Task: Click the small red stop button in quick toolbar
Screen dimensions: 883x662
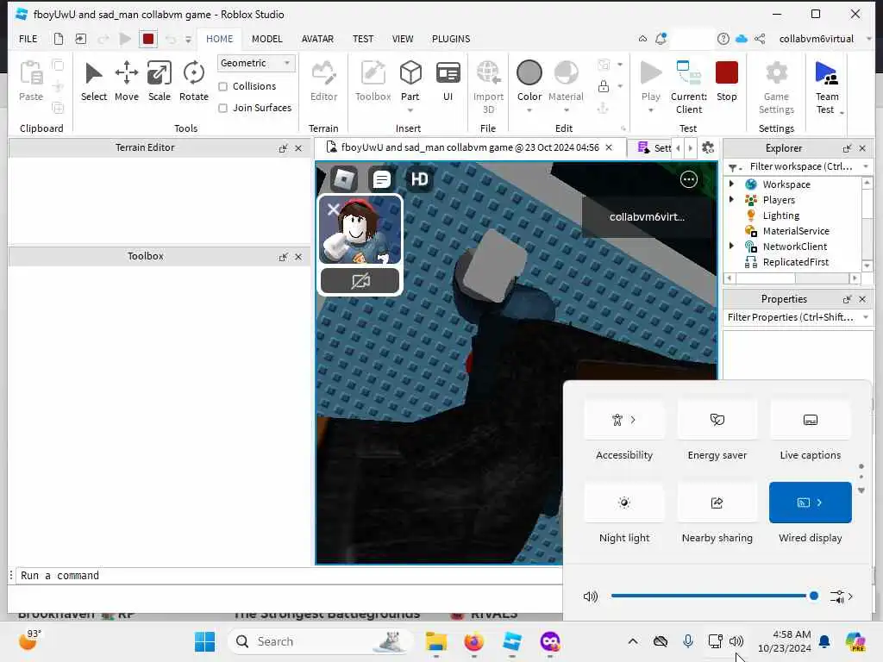Action: click(148, 39)
